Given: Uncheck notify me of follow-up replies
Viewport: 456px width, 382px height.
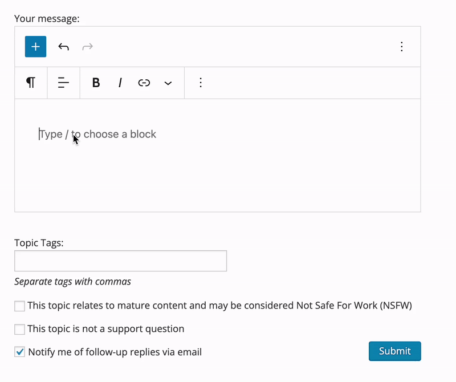Looking at the screenshot, I should click(x=19, y=352).
